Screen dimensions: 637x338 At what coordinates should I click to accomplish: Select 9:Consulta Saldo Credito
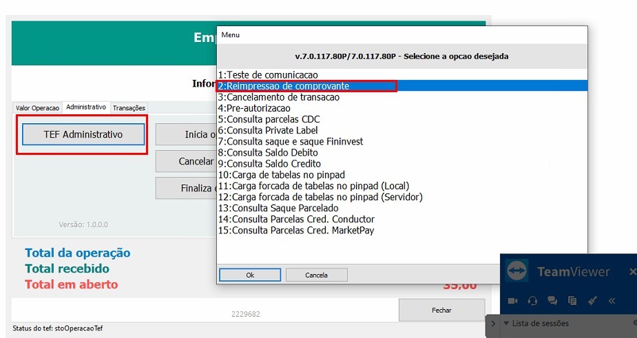pos(402,164)
